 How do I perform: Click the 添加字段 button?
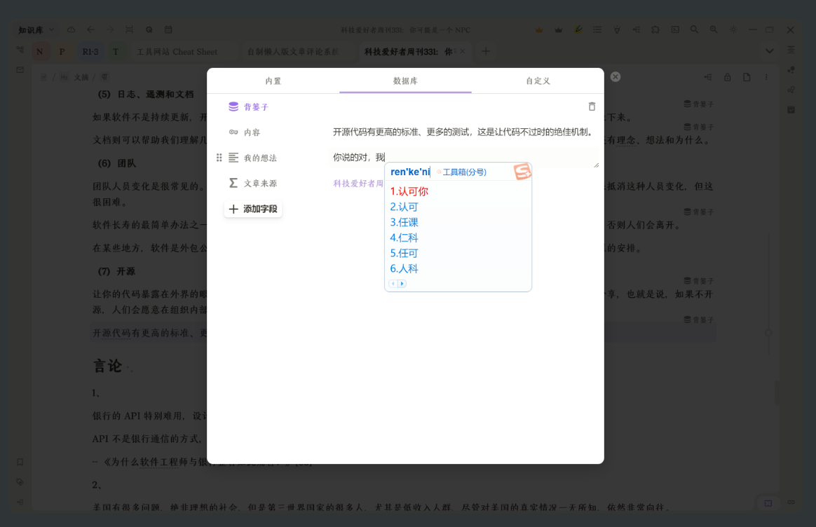pos(253,209)
